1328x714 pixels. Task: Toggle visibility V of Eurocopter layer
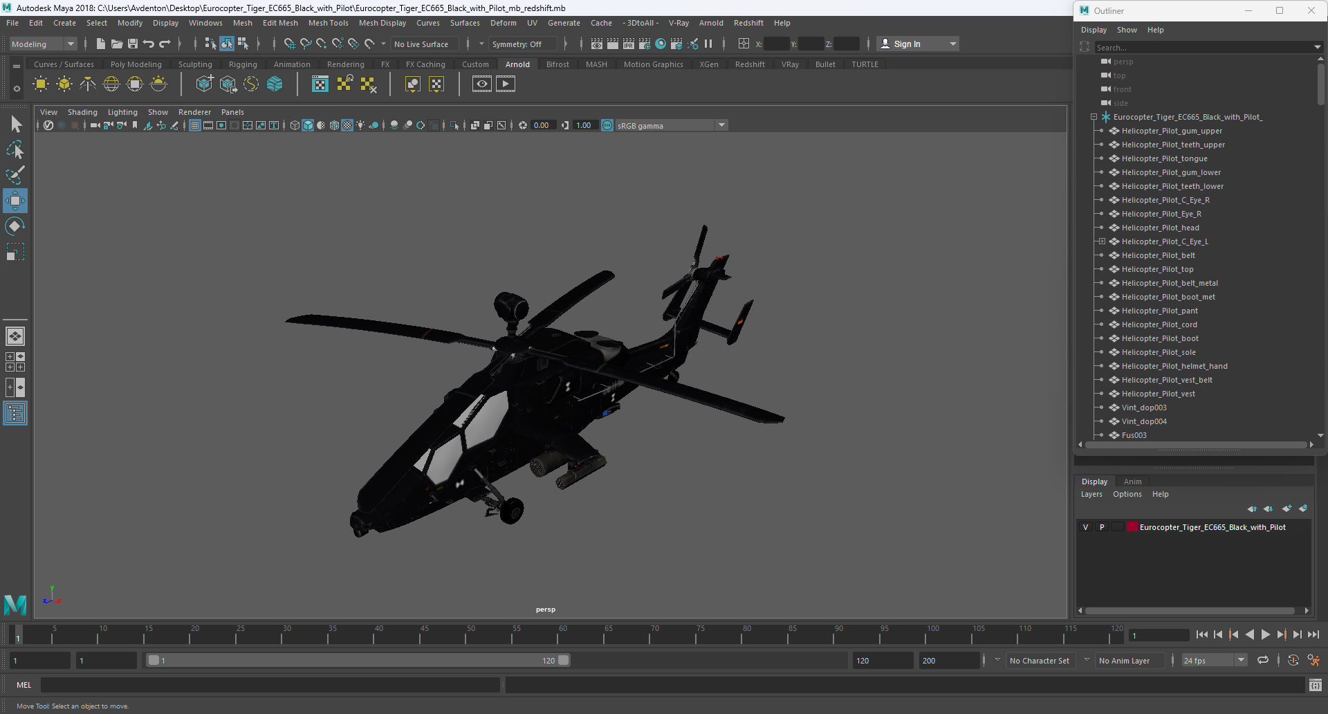point(1086,527)
